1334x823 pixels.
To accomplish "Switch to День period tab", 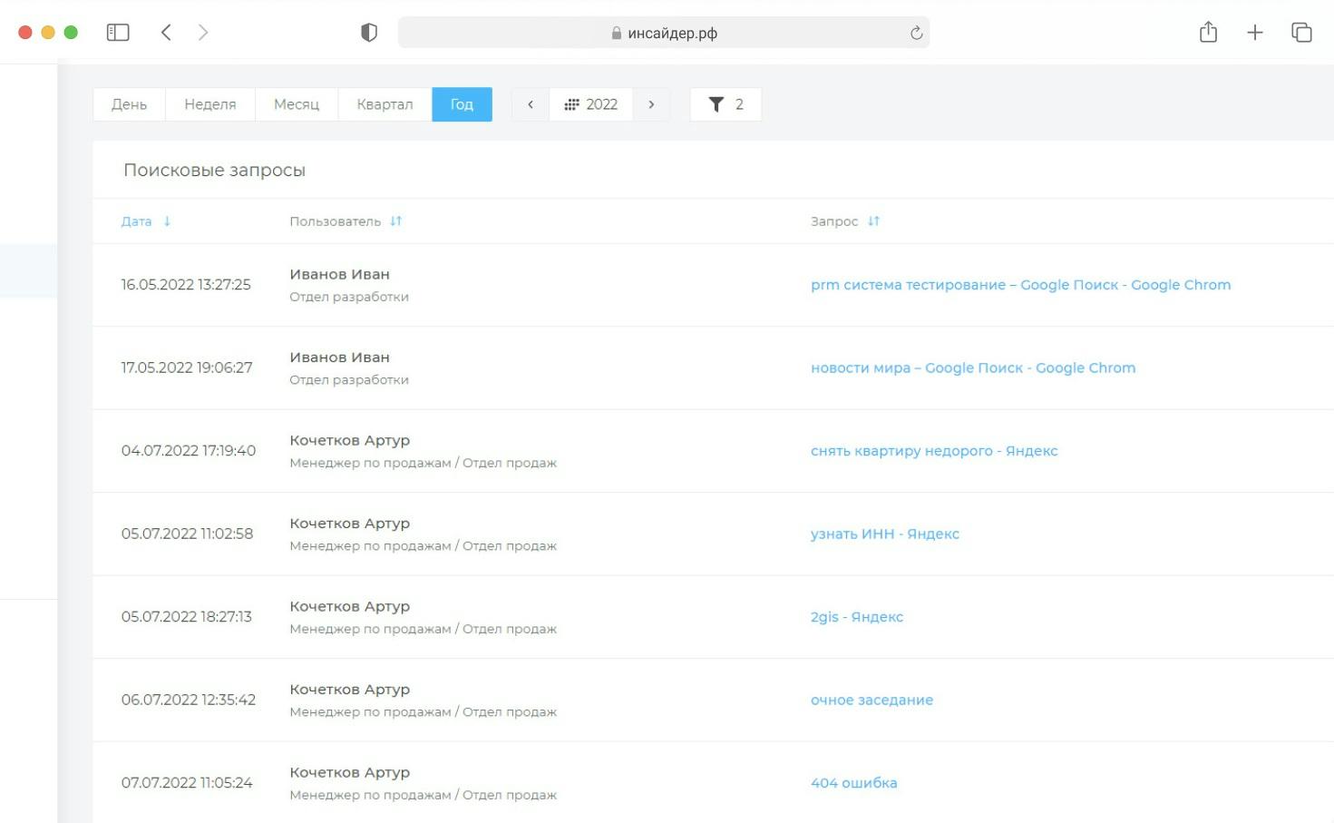I will (x=129, y=104).
